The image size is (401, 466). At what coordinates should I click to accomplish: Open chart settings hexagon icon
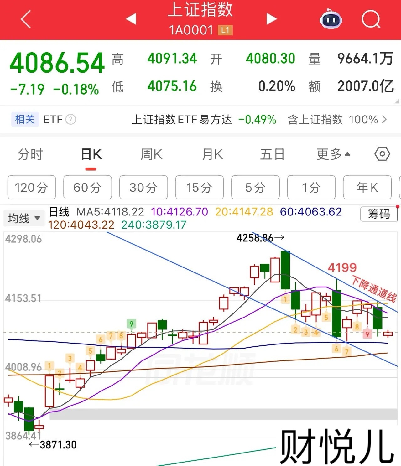click(382, 154)
